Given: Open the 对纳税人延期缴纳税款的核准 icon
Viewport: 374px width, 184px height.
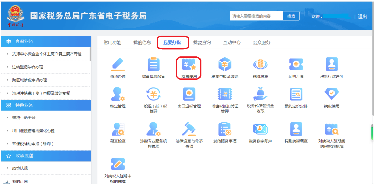Looking at the screenshot, I should point(331,129).
